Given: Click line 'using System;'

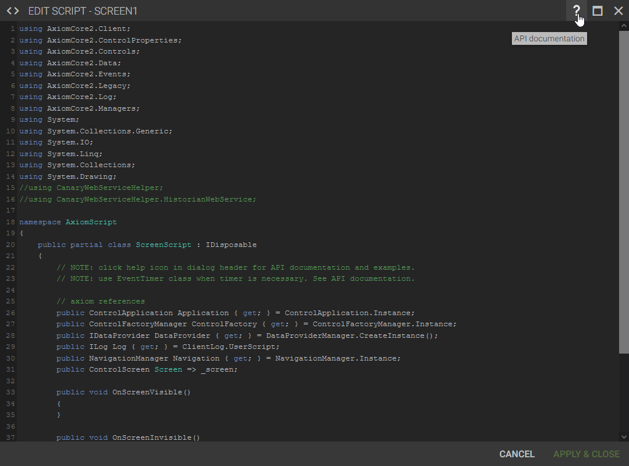Looking at the screenshot, I should click(49, 119).
